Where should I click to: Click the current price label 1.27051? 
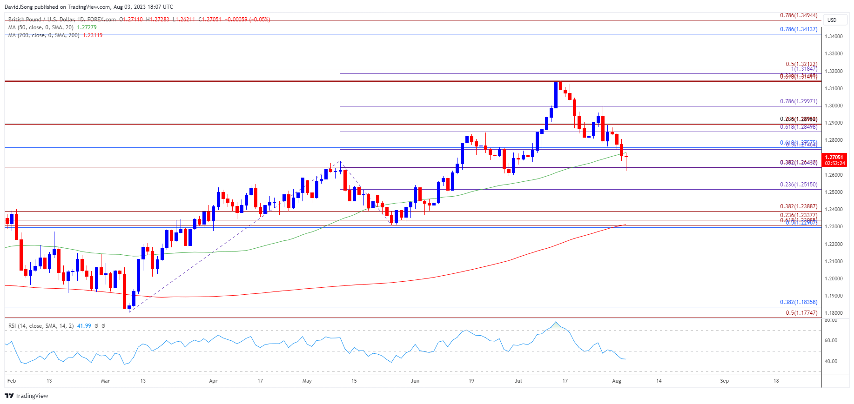coord(834,157)
